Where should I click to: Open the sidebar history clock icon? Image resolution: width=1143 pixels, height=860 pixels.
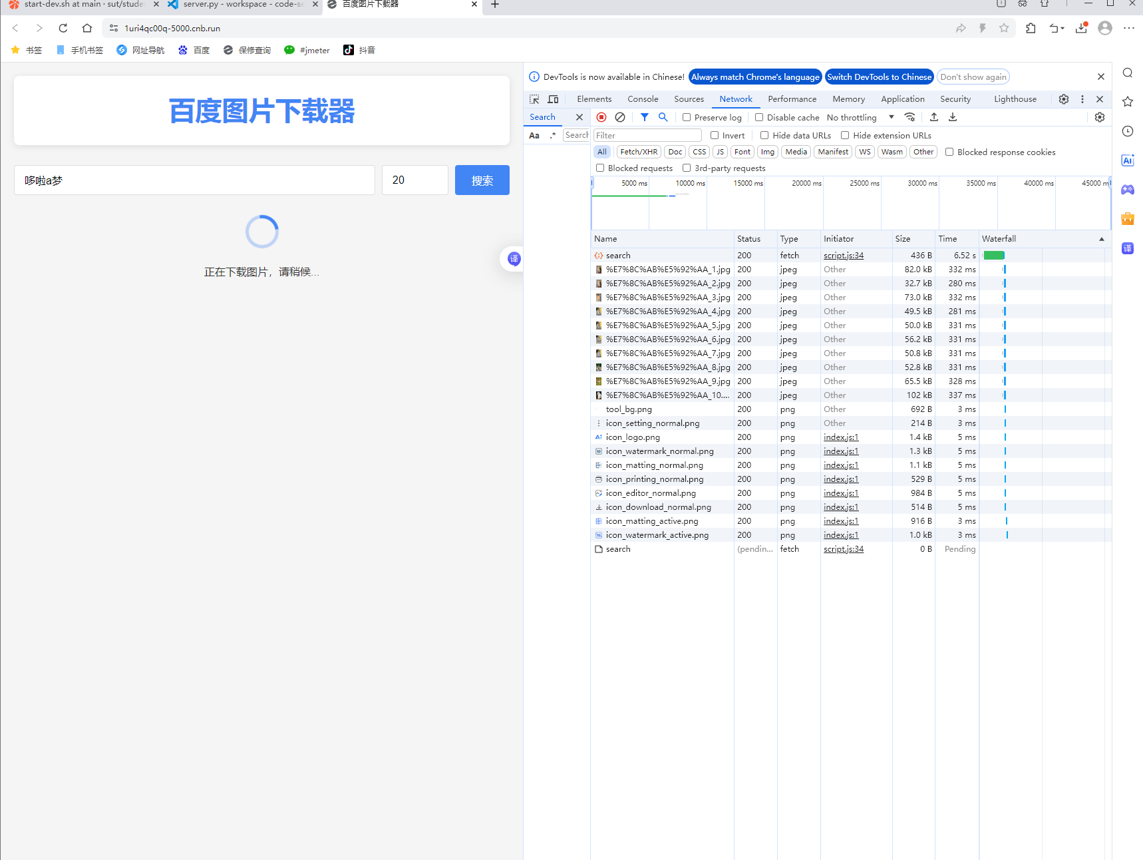(x=1128, y=131)
